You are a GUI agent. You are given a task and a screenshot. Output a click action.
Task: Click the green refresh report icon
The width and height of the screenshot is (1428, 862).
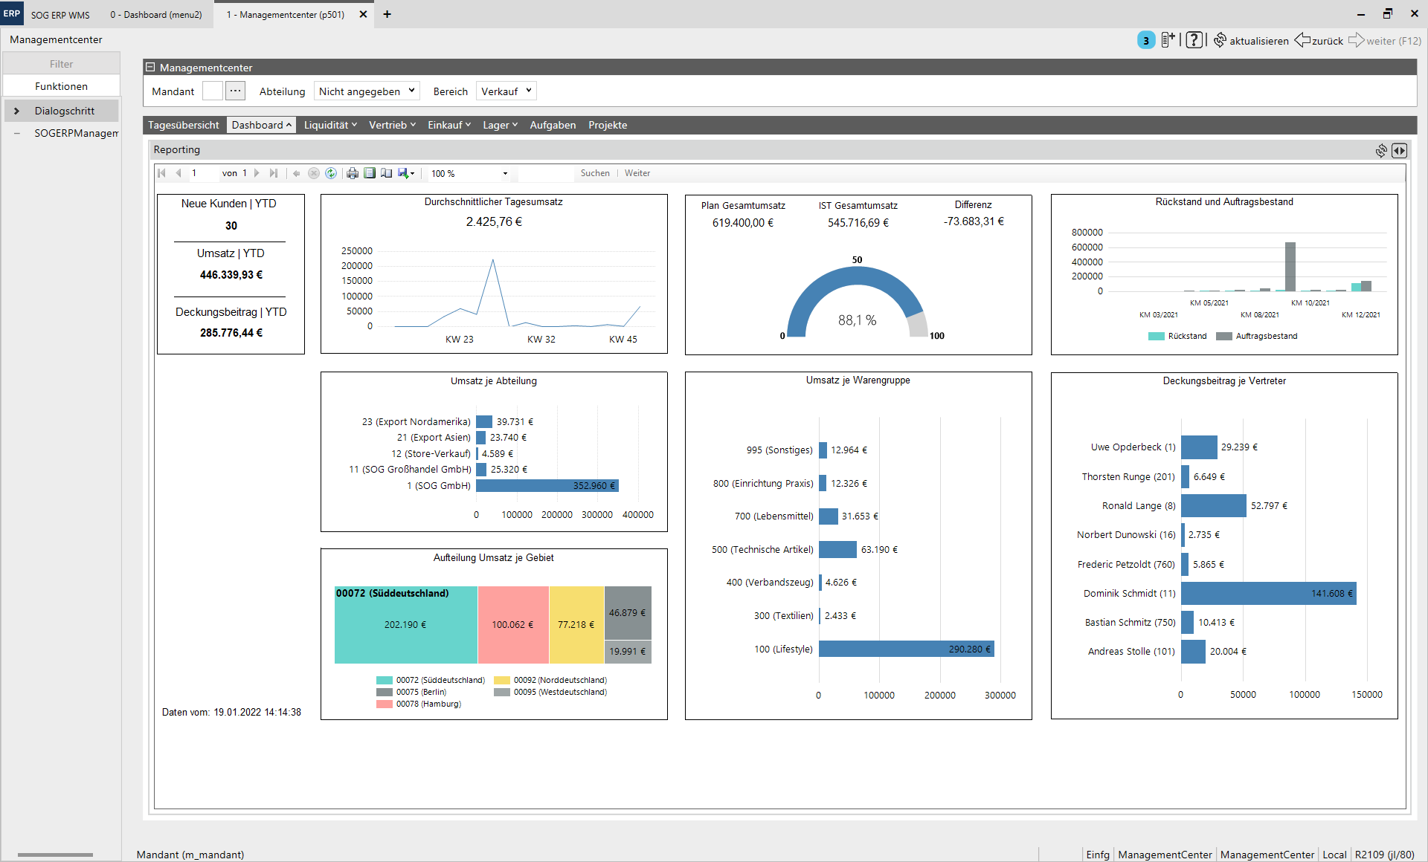(x=331, y=173)
